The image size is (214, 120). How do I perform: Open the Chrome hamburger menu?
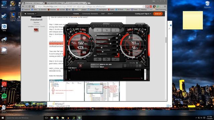coord(165,6)
